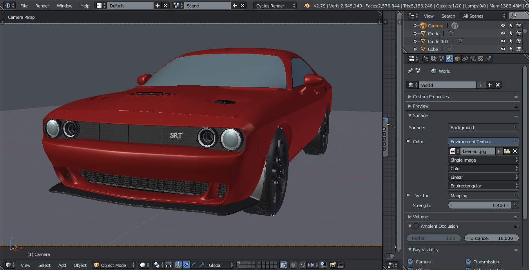Hide the Circle object in outliner
The height and width of the screenshot is (270, 529).
(503, 33)
